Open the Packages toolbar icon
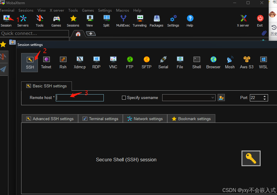 [157, 21]
